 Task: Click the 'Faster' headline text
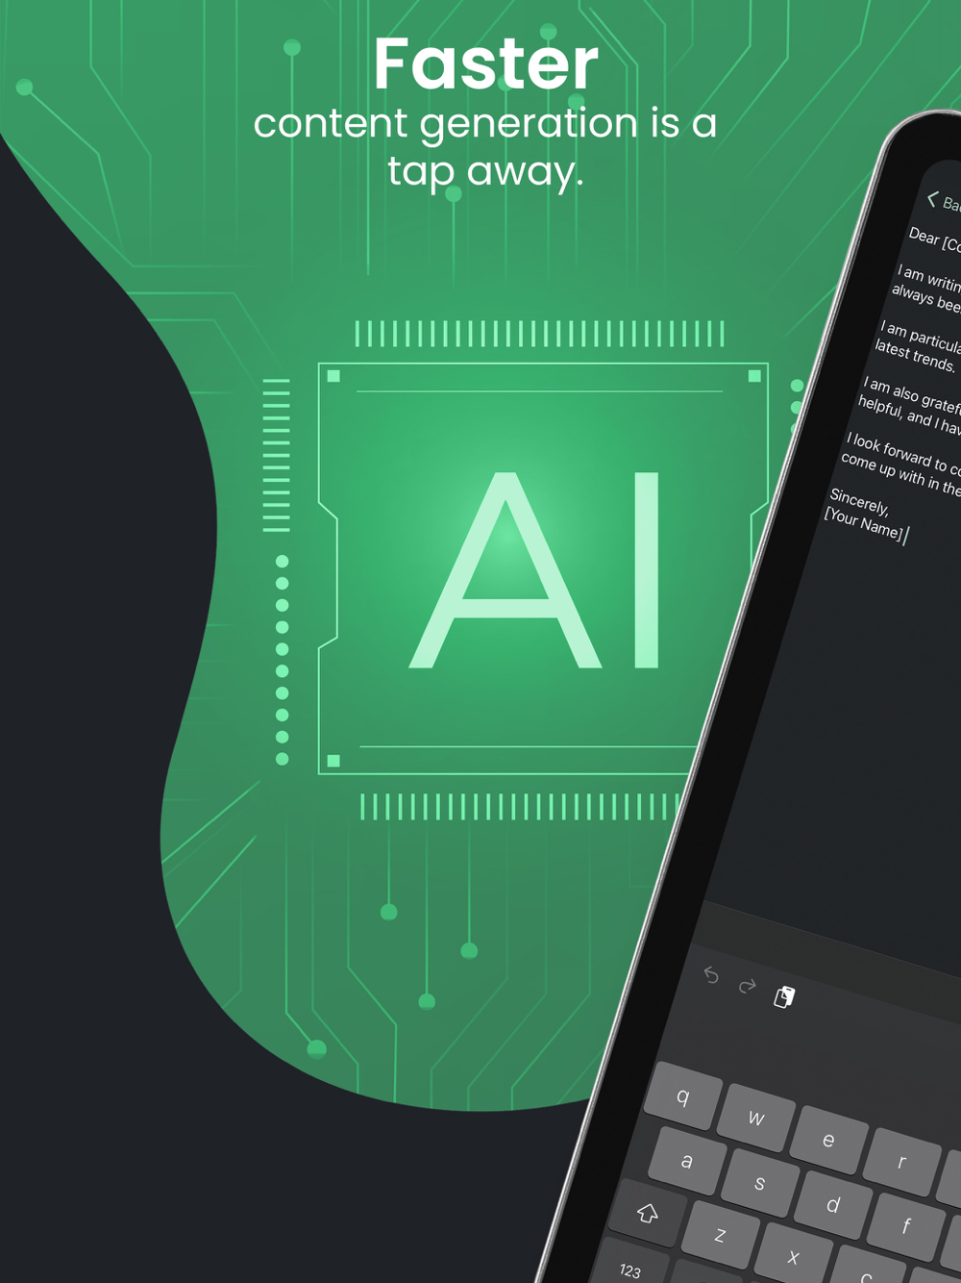pyautogui.click(x=486, y=64)
